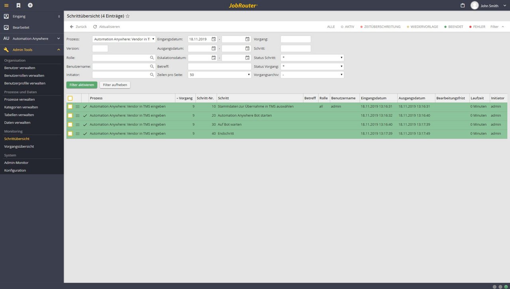Open calendar for Eskalationsdatum start date
Viewport: 510px width, 289px height.
214,57
